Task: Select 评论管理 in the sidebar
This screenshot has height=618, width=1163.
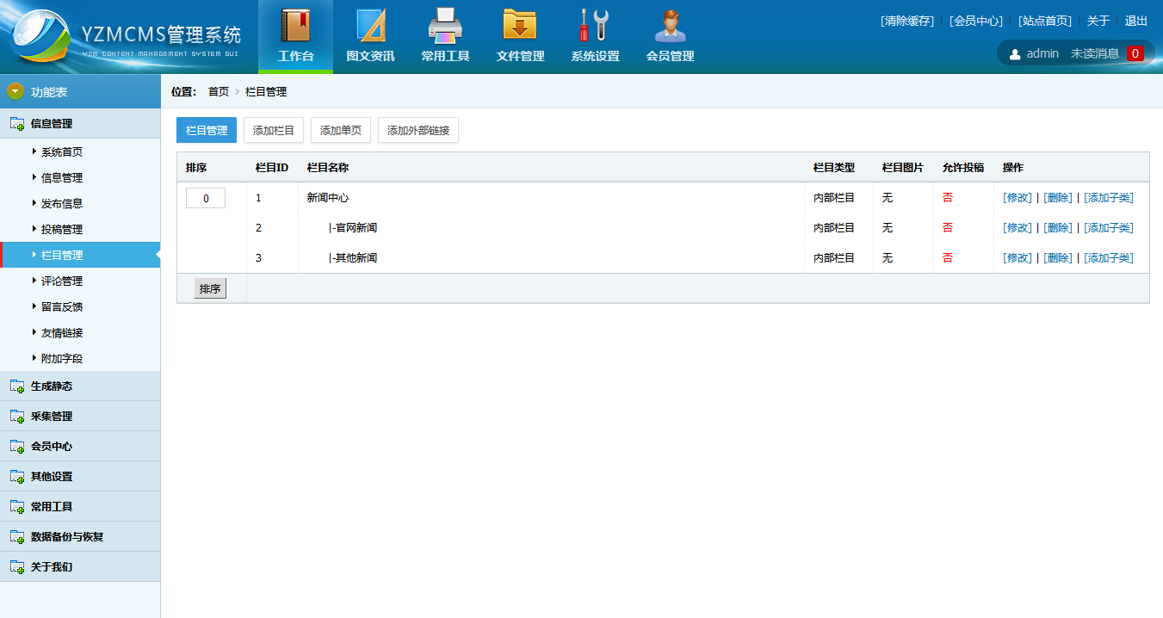Action: click(x=62, y=281)
